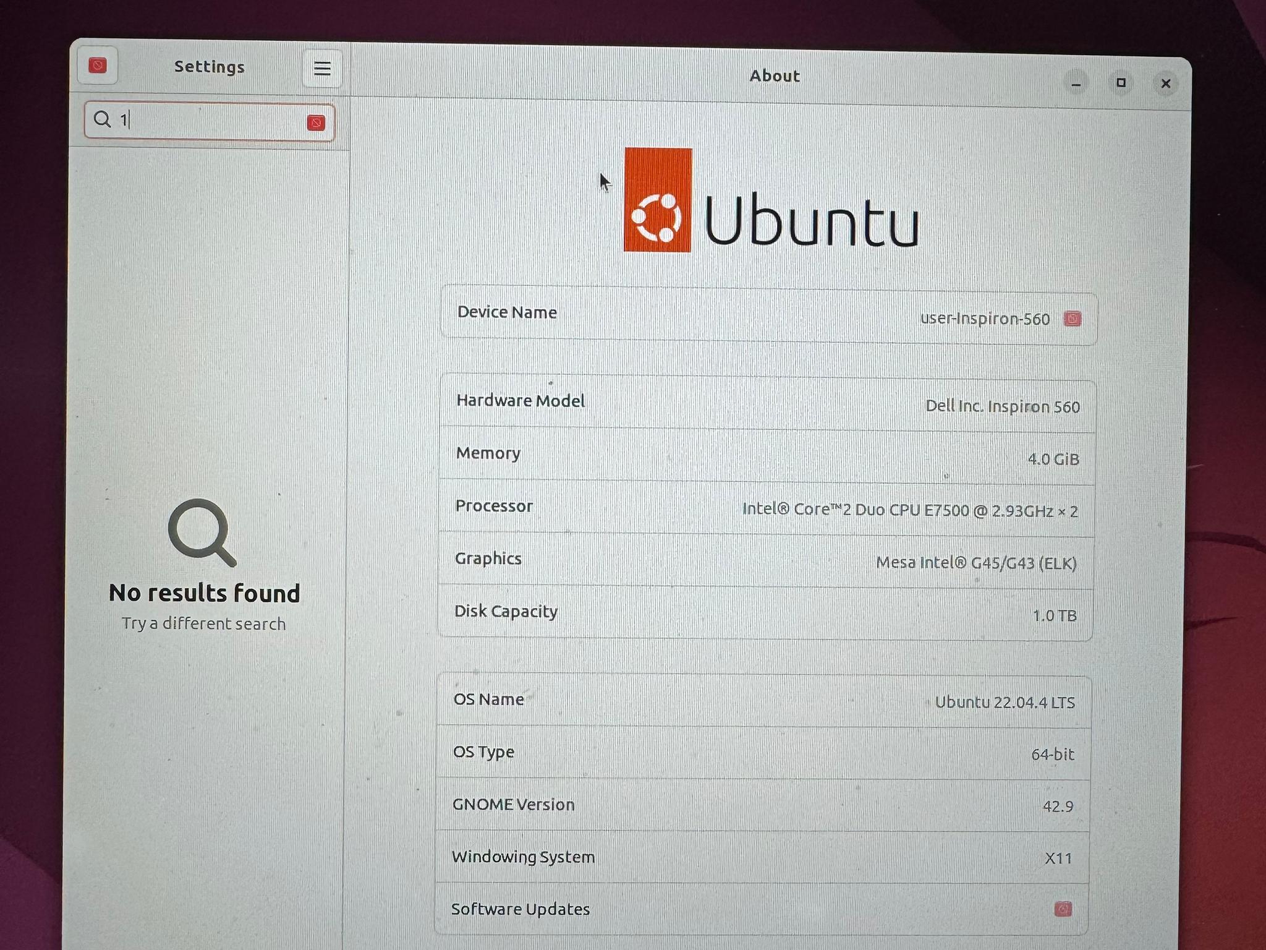Image resolution: width=1266 pixels, height=950 pixels.
Task: Click the Graphics value Mesa Intel G45/G43
Action: point(976,563)
